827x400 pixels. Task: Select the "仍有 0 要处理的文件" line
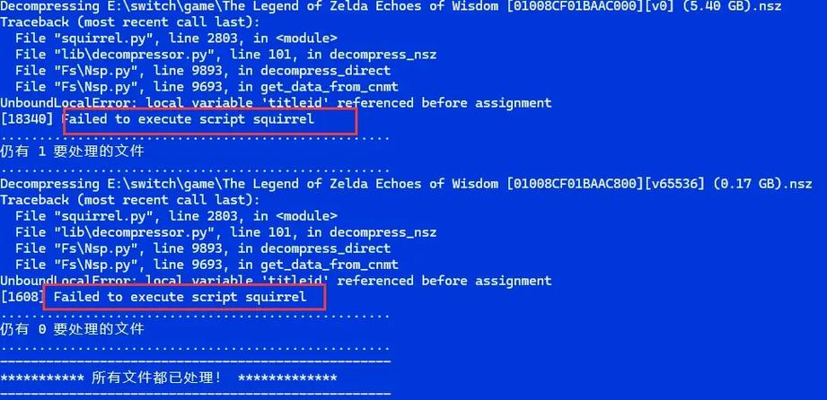tap(72, 328)
